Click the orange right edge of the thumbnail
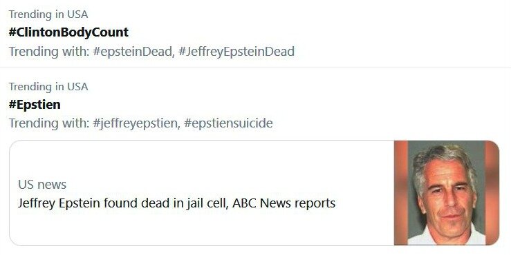This screenshot has width=511, height=255. pyautogui.click(x=492, y=193)
